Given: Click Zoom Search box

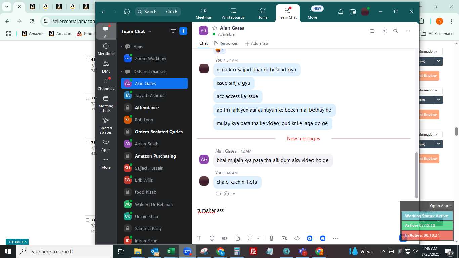Looking at the screenshot, I should tap(158, 12).
